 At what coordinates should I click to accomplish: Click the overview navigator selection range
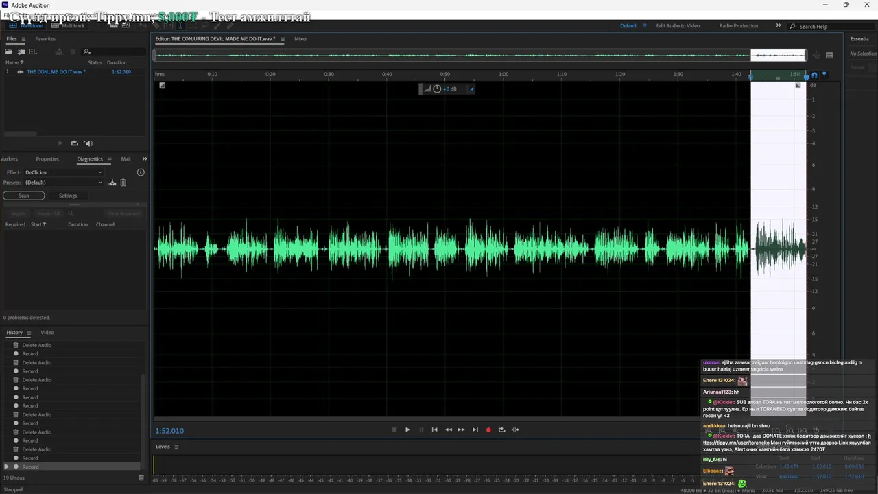coord(778,56)
